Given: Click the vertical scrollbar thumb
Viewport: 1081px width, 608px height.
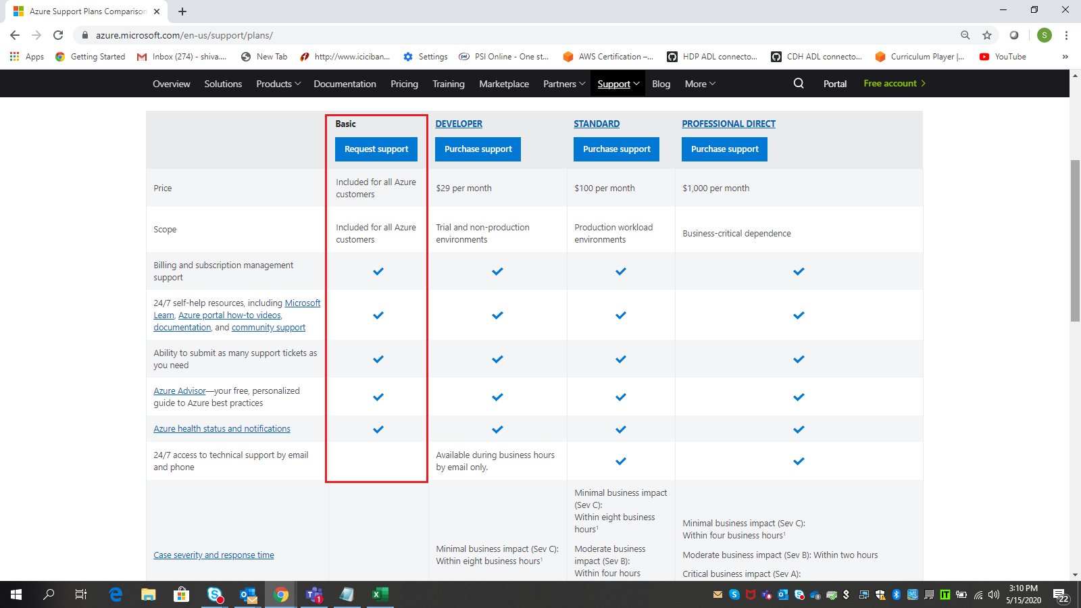Looking at the screenshot, I should (1075, 240).
